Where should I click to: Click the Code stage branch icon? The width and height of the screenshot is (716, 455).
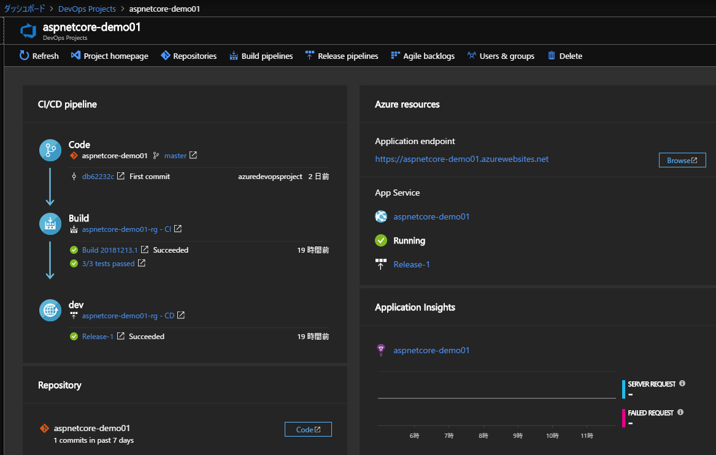coord(50,150)
